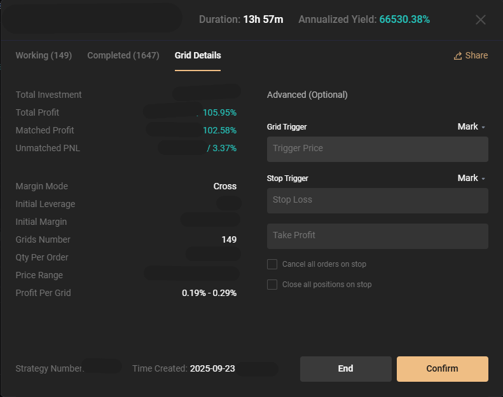Click the Qty Per Order label
The height and width of the screenshot is (397, 503).
[x=42, y=258]
